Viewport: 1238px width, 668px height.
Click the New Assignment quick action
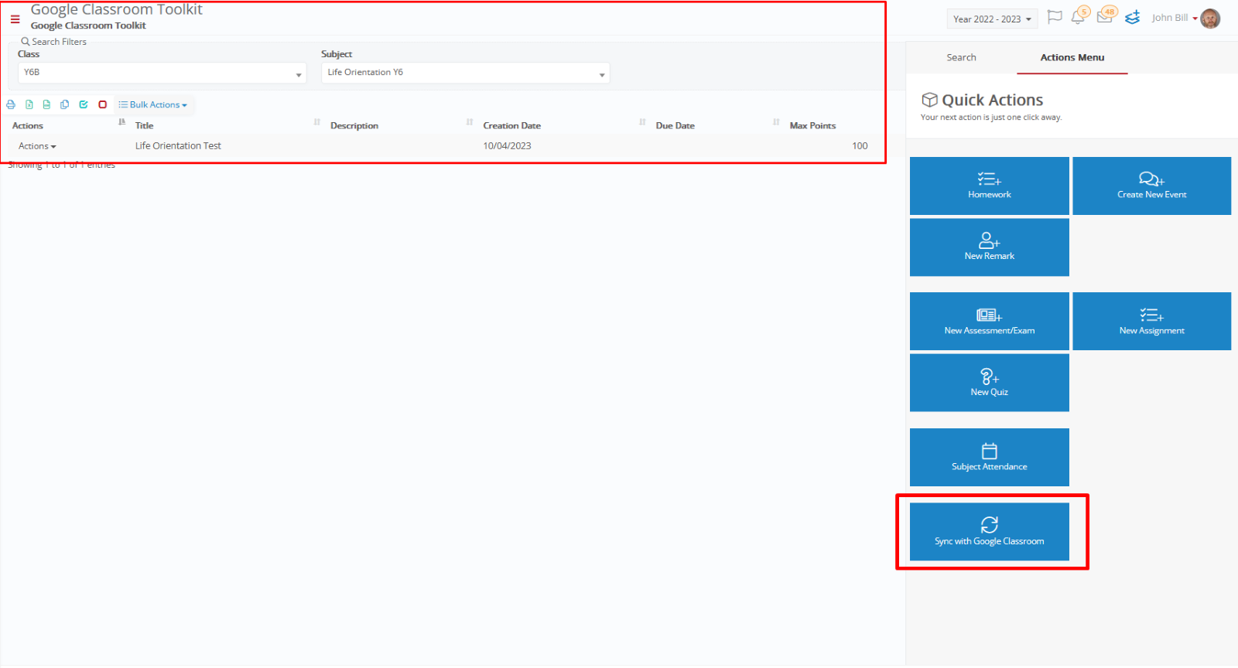coord(1151,321)
